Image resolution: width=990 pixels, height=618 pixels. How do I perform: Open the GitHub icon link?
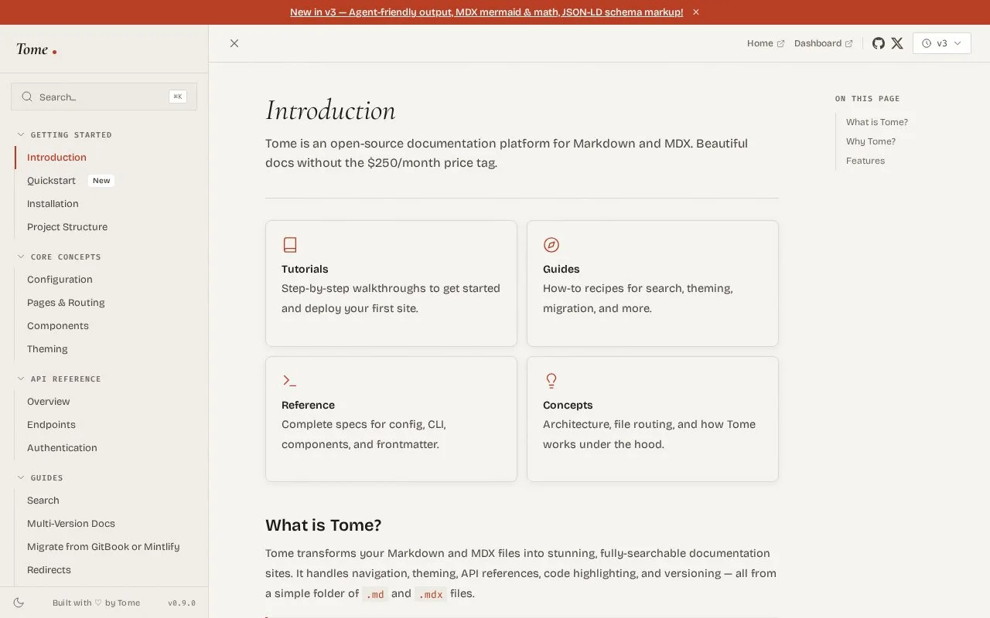click(x=879, y=43)
